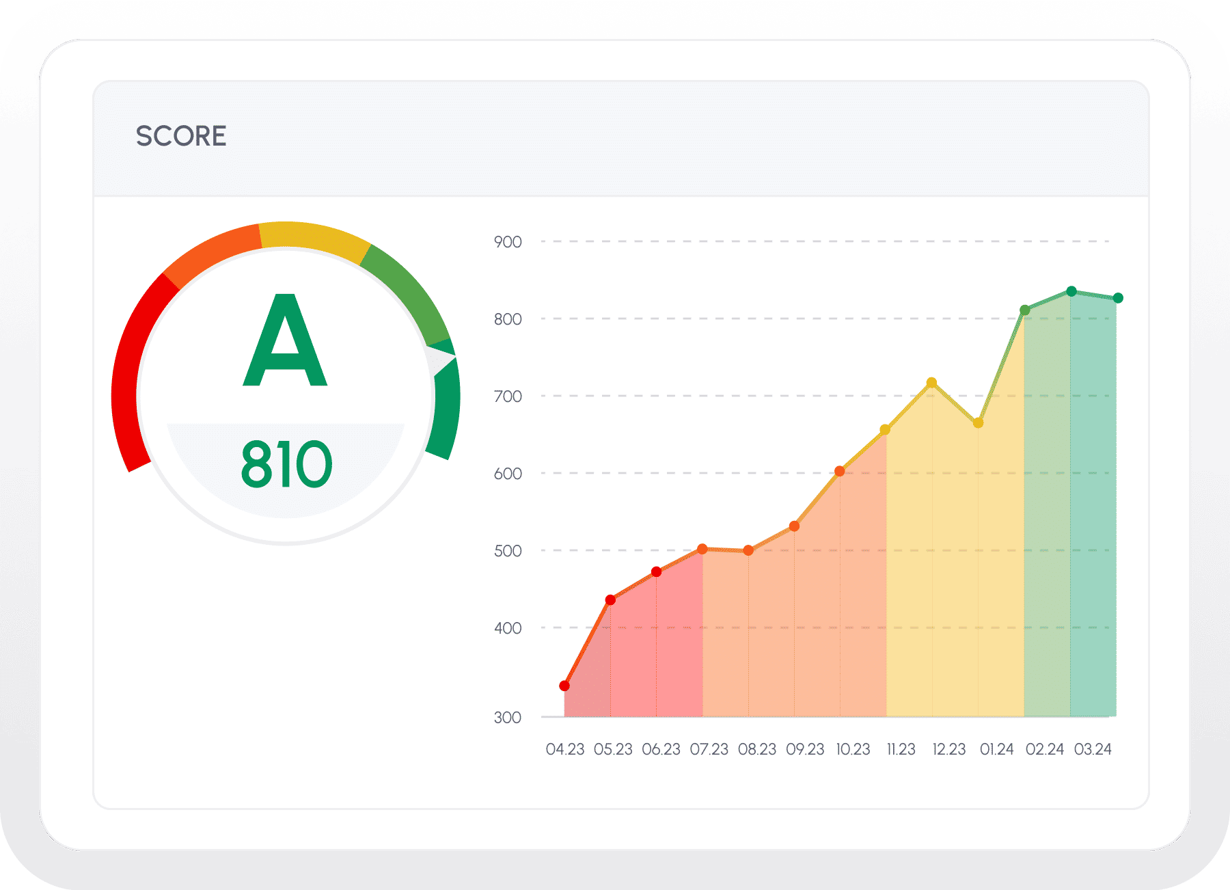This screenshot has height=890, width=1230.
Task: Click the white gauge pointer needle
Action: [439, 359]
